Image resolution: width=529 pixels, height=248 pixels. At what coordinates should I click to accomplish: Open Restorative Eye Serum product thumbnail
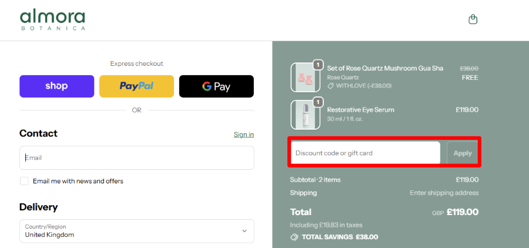pyautogui.click(x=305, y=115)
